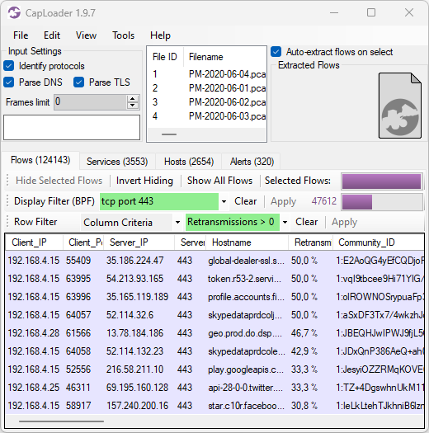Click the empty input settings text box
The height and width of the screenshot is (433, 429).
click(x=72, y=127)
